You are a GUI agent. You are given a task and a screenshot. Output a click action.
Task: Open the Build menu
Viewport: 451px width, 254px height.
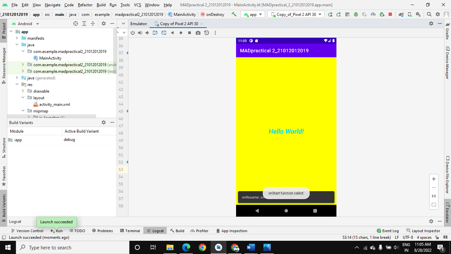point(101,5)
